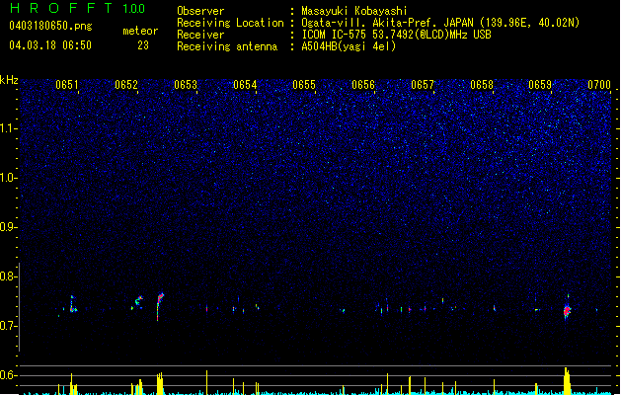
Task: Click the date stamp 04.03.18 06:50
Action: [x=50, y=45]
